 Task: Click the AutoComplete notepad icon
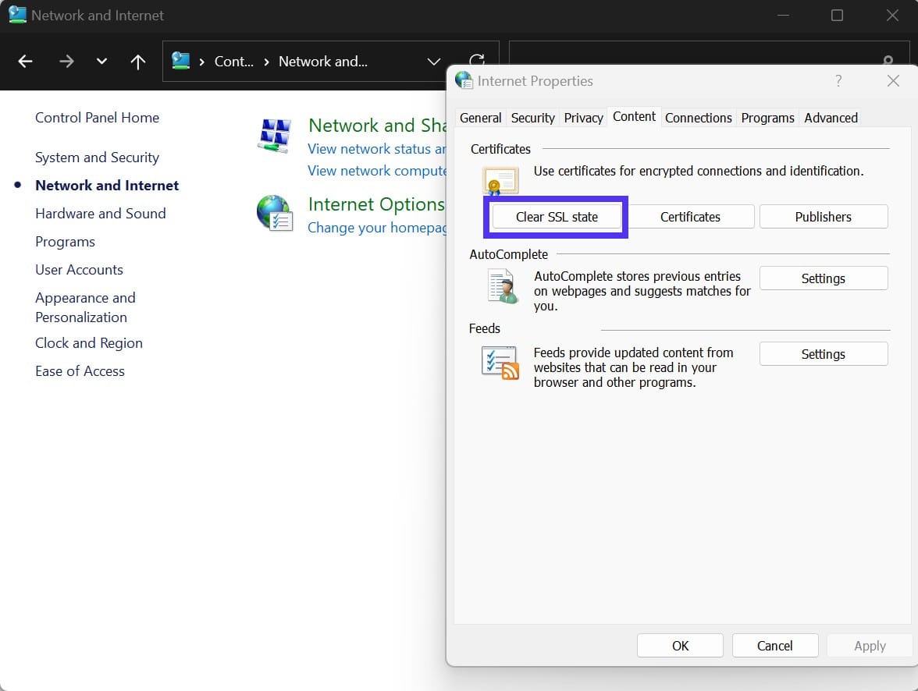500,286
